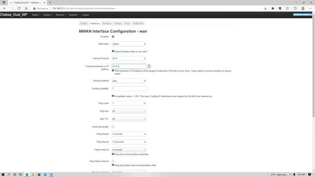Open the Mail taskbar icon
Image resolution: width=315 pixels, height=177 pixels.
coord(45,175)
